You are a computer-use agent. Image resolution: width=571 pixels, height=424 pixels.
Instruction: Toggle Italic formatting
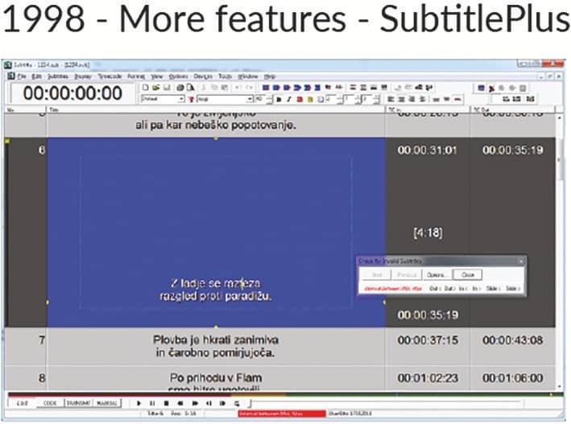(289, 99)
